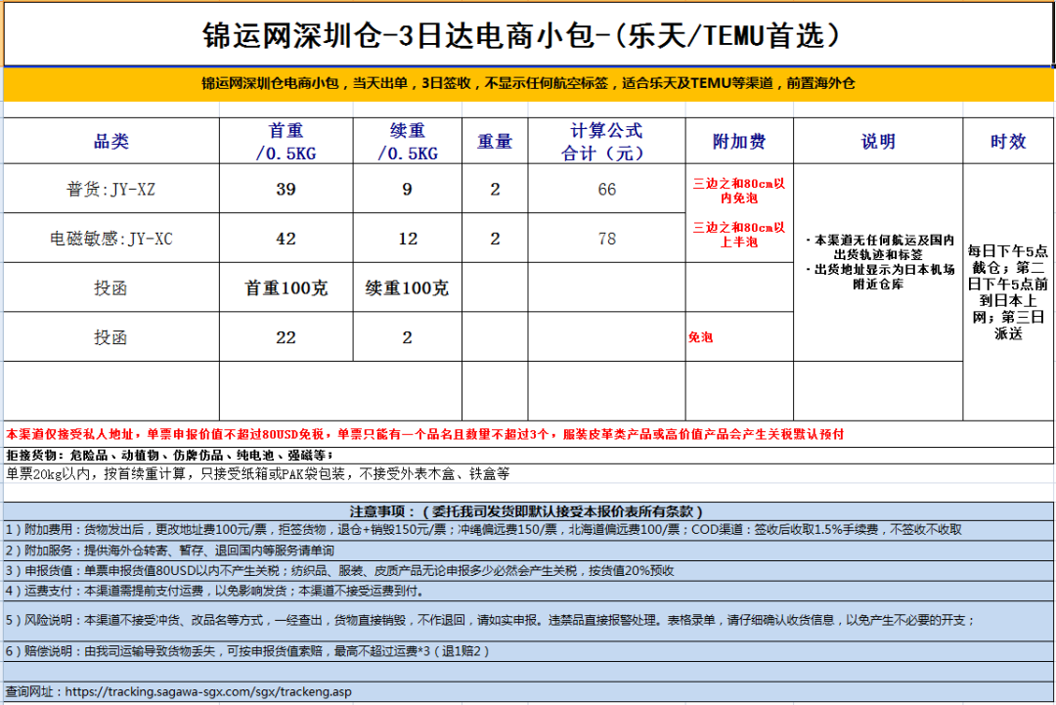Select the 时效 header cell
The image size is (1056, 705).
pos(1008,142)
